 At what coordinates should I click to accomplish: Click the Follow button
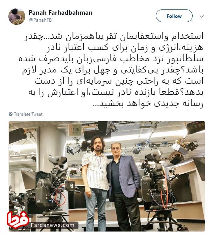pyautogui.click(x=174, y=16)
